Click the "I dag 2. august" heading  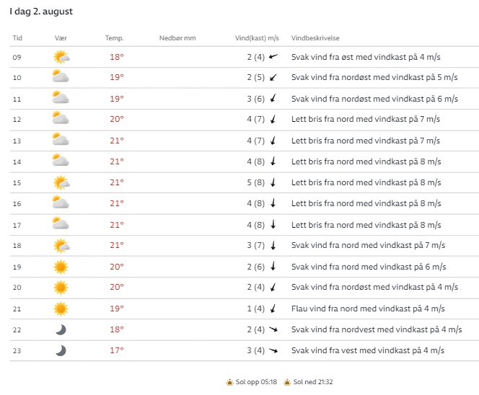coord(41,12)
